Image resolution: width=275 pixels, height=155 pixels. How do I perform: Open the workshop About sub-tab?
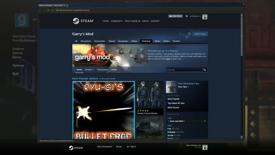[114, 70]
